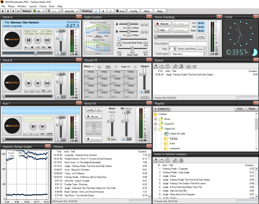
Task: Turn on the Mic On switch
Action: [x=94, y=116]
